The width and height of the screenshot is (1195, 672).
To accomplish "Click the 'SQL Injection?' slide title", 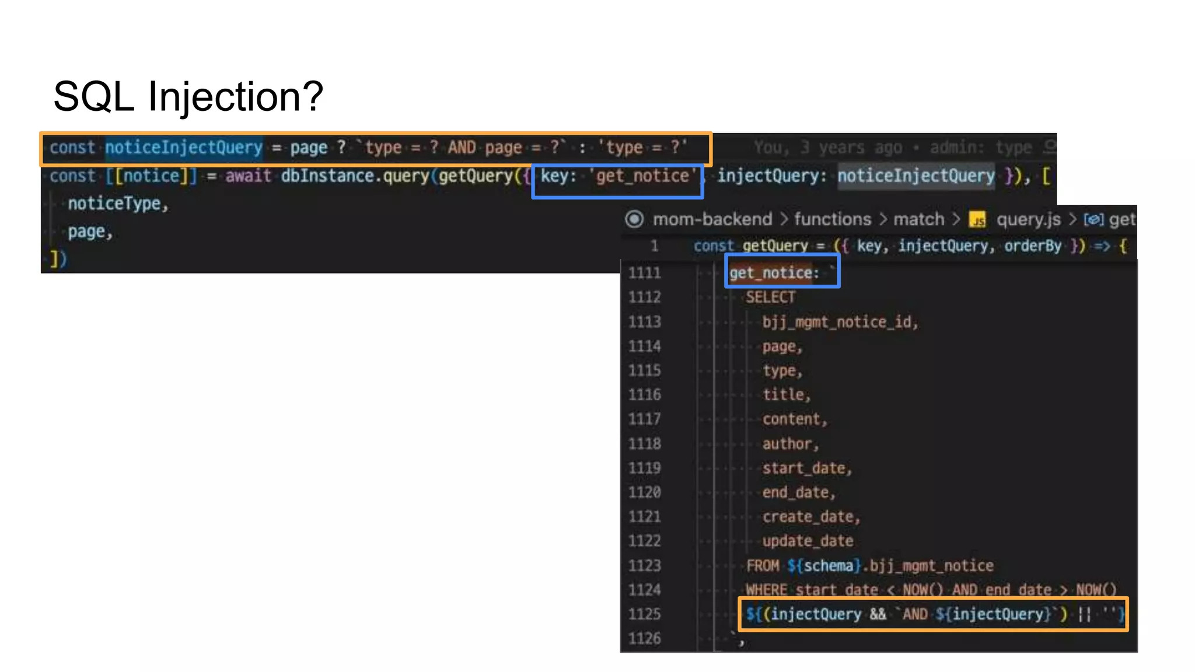I will pyautogui.click(x=188, y=96).
